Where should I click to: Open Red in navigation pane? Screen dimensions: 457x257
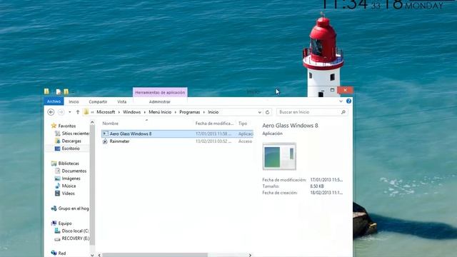[x=62, y=253]
